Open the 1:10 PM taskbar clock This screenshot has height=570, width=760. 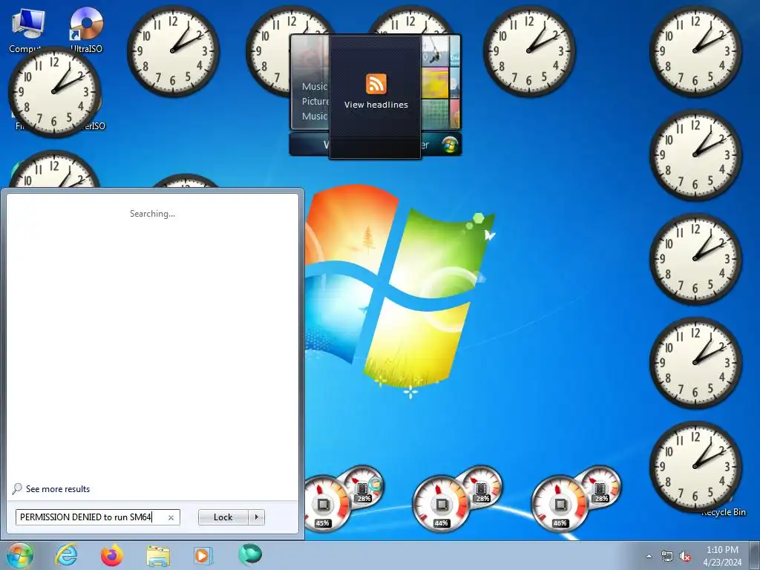coord(722,556)
